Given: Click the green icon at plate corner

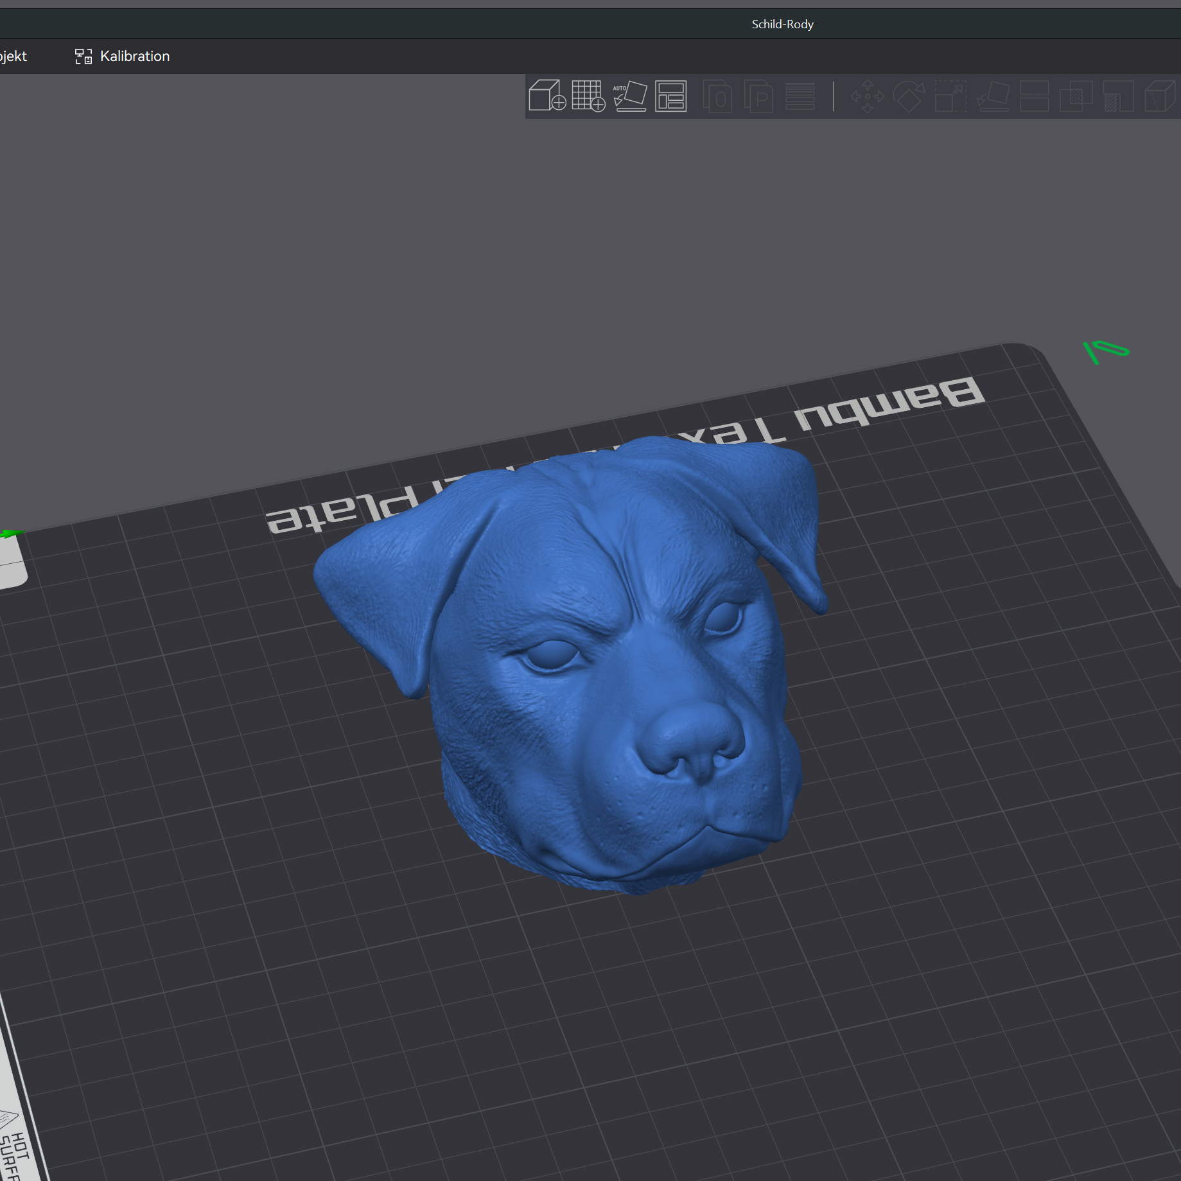Looking at the screenshot, I should pyautogui.click(x=1105, y=351).
